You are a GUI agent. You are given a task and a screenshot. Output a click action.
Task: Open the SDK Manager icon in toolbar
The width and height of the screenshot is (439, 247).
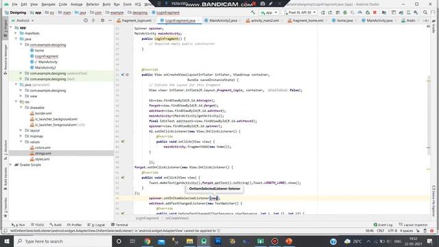[x=416, y=12]
